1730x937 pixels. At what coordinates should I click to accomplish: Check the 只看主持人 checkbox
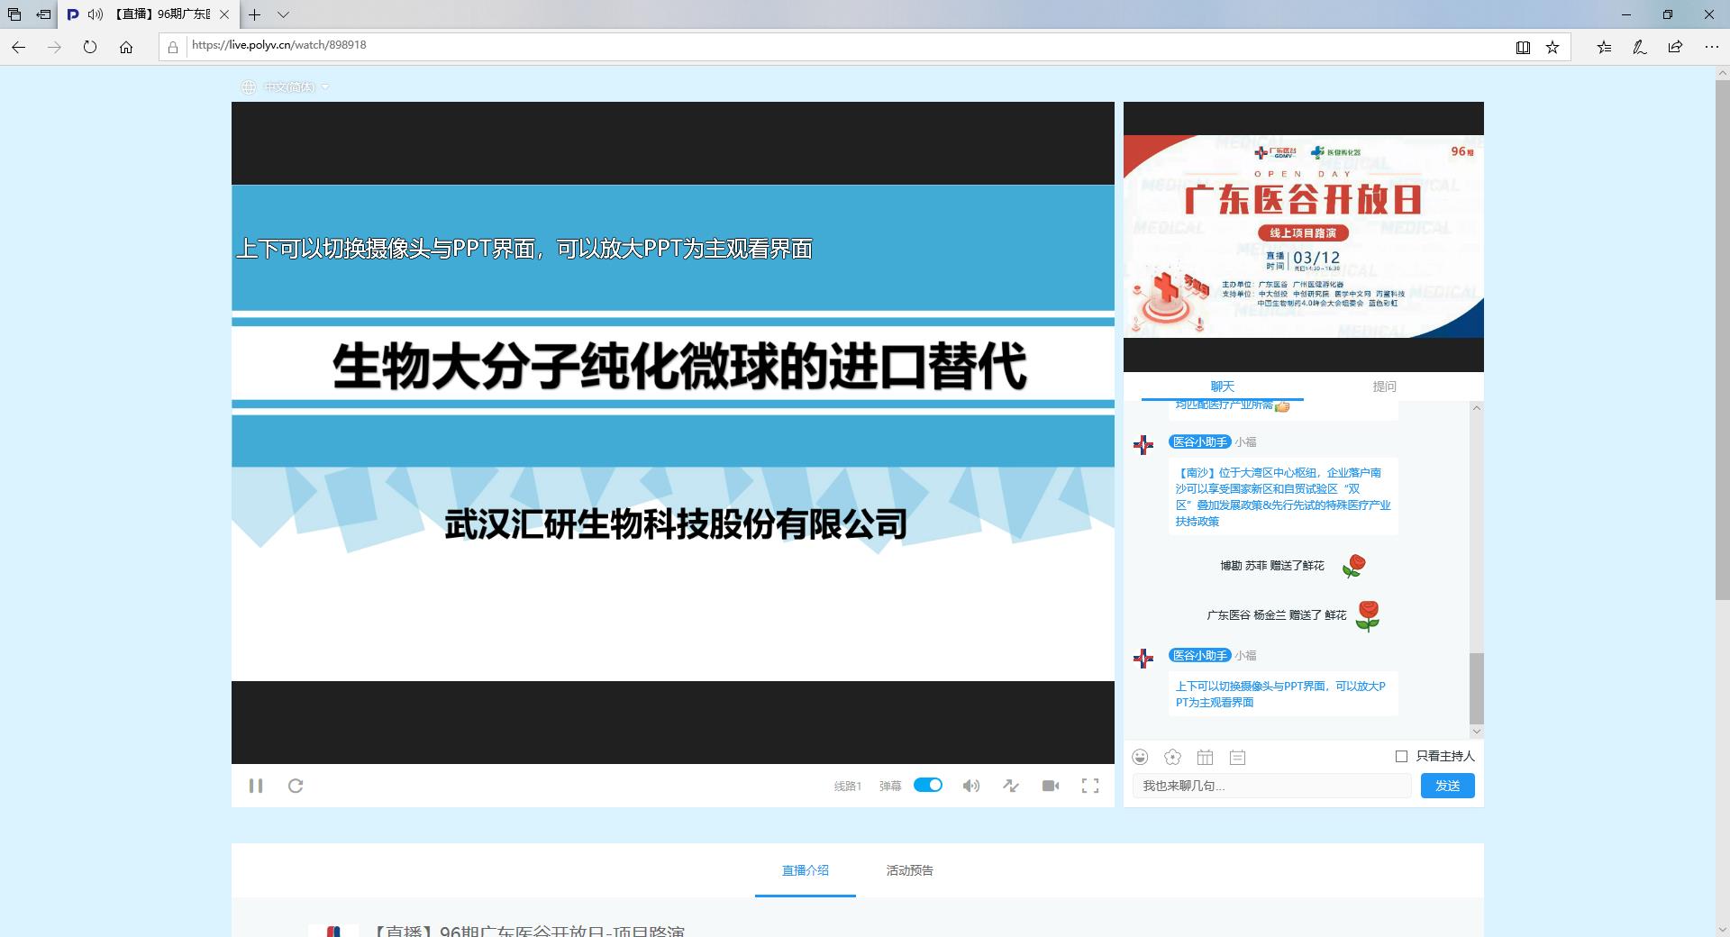(x=1401, y=756)
